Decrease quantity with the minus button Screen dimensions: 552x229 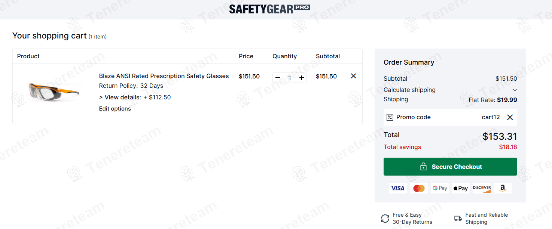(278, 78)
